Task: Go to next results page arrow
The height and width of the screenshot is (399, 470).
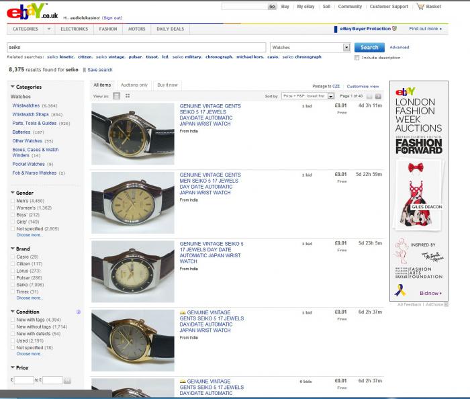Action: coord(378,97)
